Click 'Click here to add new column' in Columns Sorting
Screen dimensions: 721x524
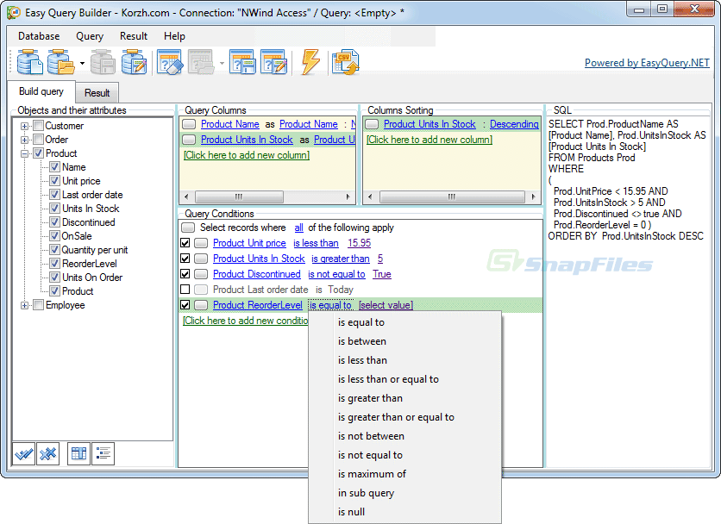click(x=429, y=140)
